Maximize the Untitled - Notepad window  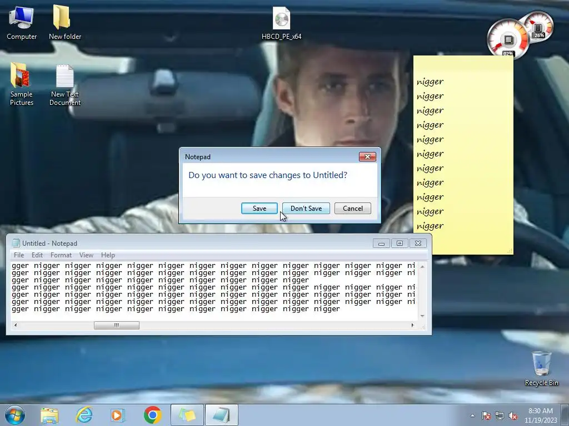400,244
